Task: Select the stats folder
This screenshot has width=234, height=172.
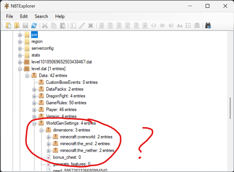Action: coord(36,55)
